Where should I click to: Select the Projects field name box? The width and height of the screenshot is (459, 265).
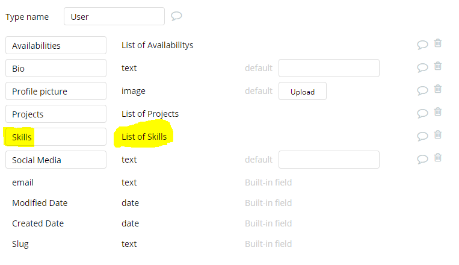click(56, 114)
